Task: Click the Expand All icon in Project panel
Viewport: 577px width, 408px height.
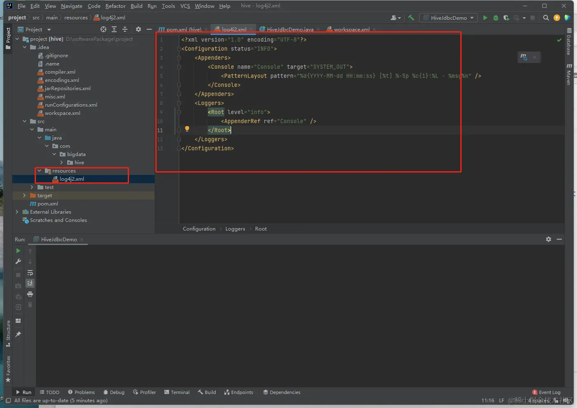Action: tap(114, 29)
